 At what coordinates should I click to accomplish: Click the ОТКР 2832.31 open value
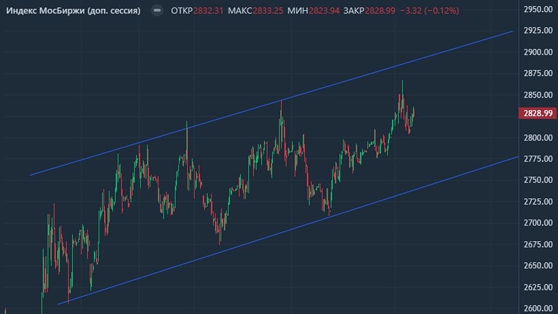197,11
